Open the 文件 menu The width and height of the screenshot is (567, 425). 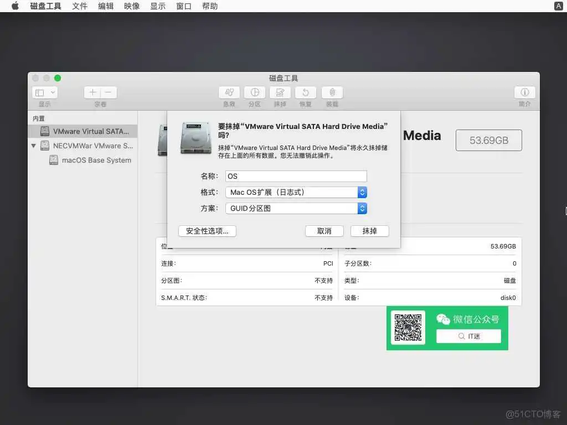coord(80,6)
